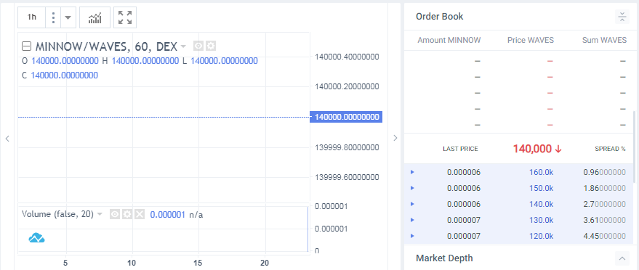
Task: Click the 139999.60000000 price axis label
Action: 347,177
